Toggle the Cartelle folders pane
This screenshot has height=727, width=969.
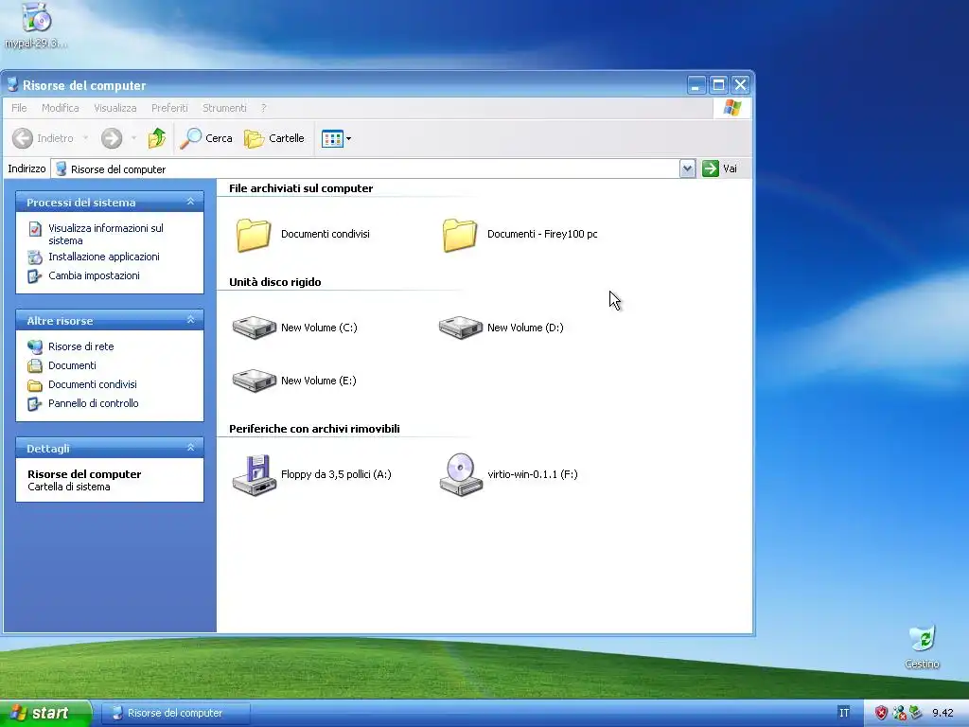[274, 138]
